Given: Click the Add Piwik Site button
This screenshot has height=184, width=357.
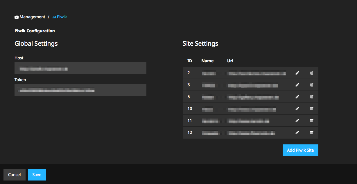Looking at the screenshot, I should 300,150.
